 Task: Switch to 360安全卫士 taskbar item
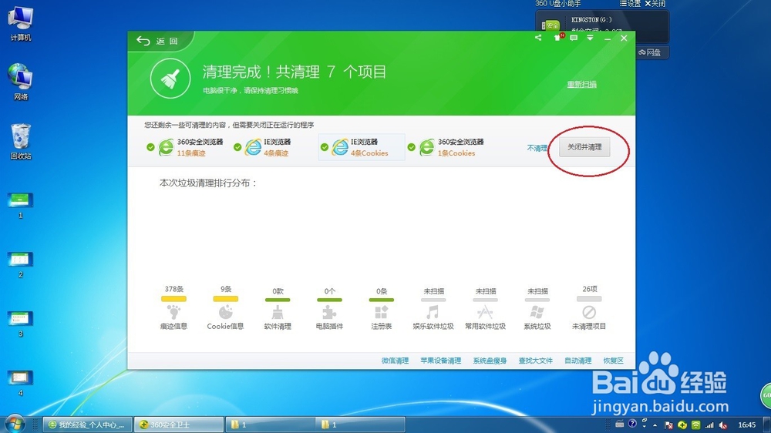(x=179, y=425)
